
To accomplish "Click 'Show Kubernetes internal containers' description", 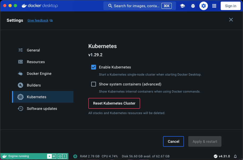I will pyautogui.click(x=150, y=92).
